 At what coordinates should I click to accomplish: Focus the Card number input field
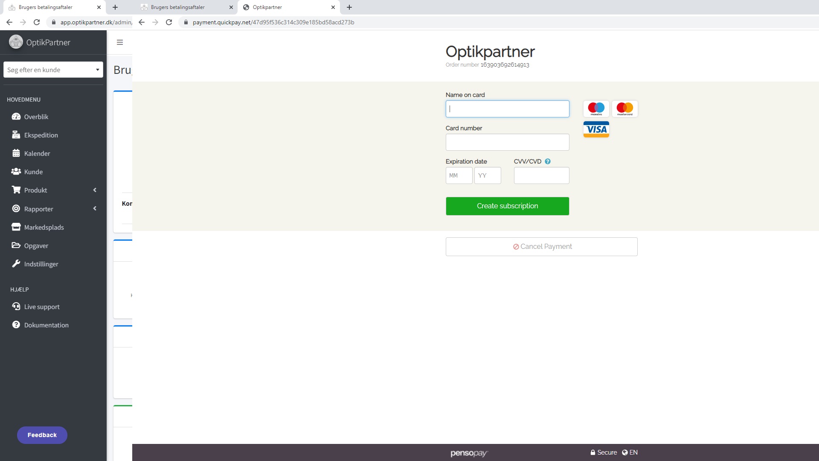coord(507,142)
